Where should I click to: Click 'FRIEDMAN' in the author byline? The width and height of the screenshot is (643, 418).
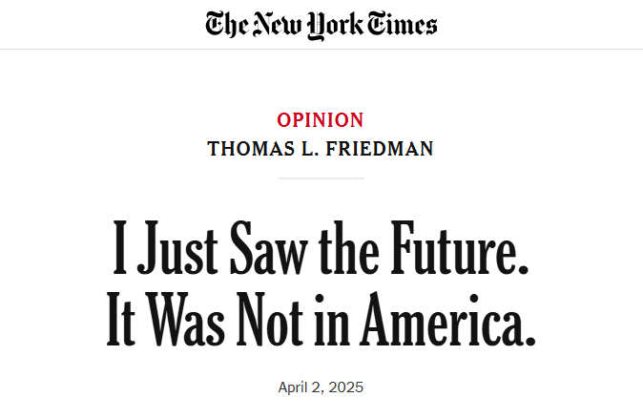point(380,149)
